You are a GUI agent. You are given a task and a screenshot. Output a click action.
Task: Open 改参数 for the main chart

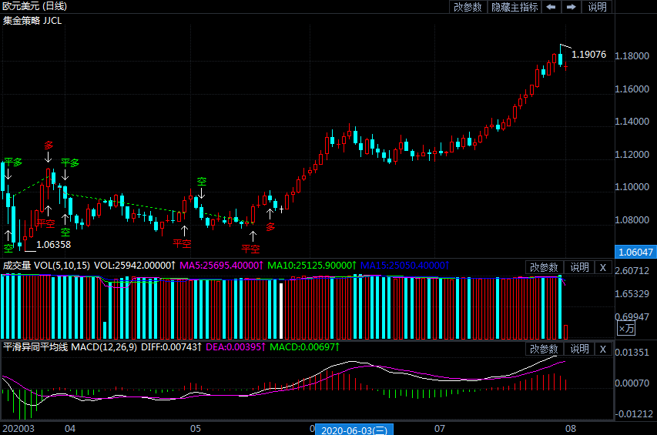tap(468, 7)
